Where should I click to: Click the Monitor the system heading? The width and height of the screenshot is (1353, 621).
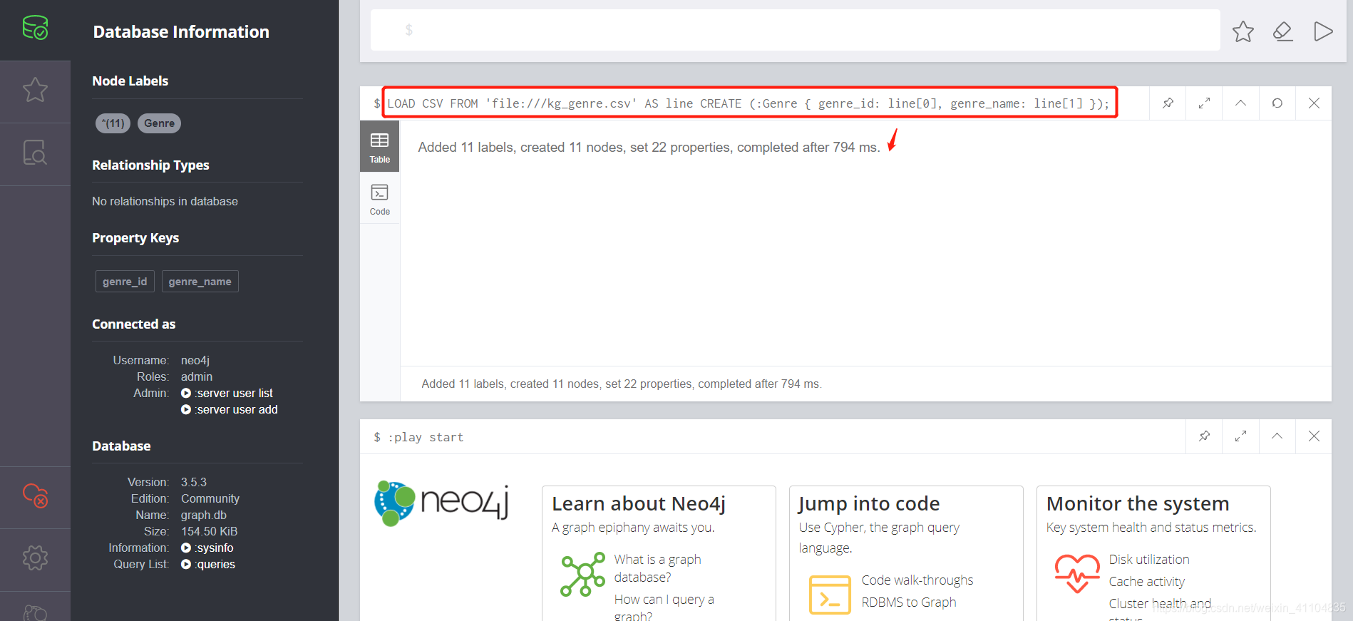1138,504
